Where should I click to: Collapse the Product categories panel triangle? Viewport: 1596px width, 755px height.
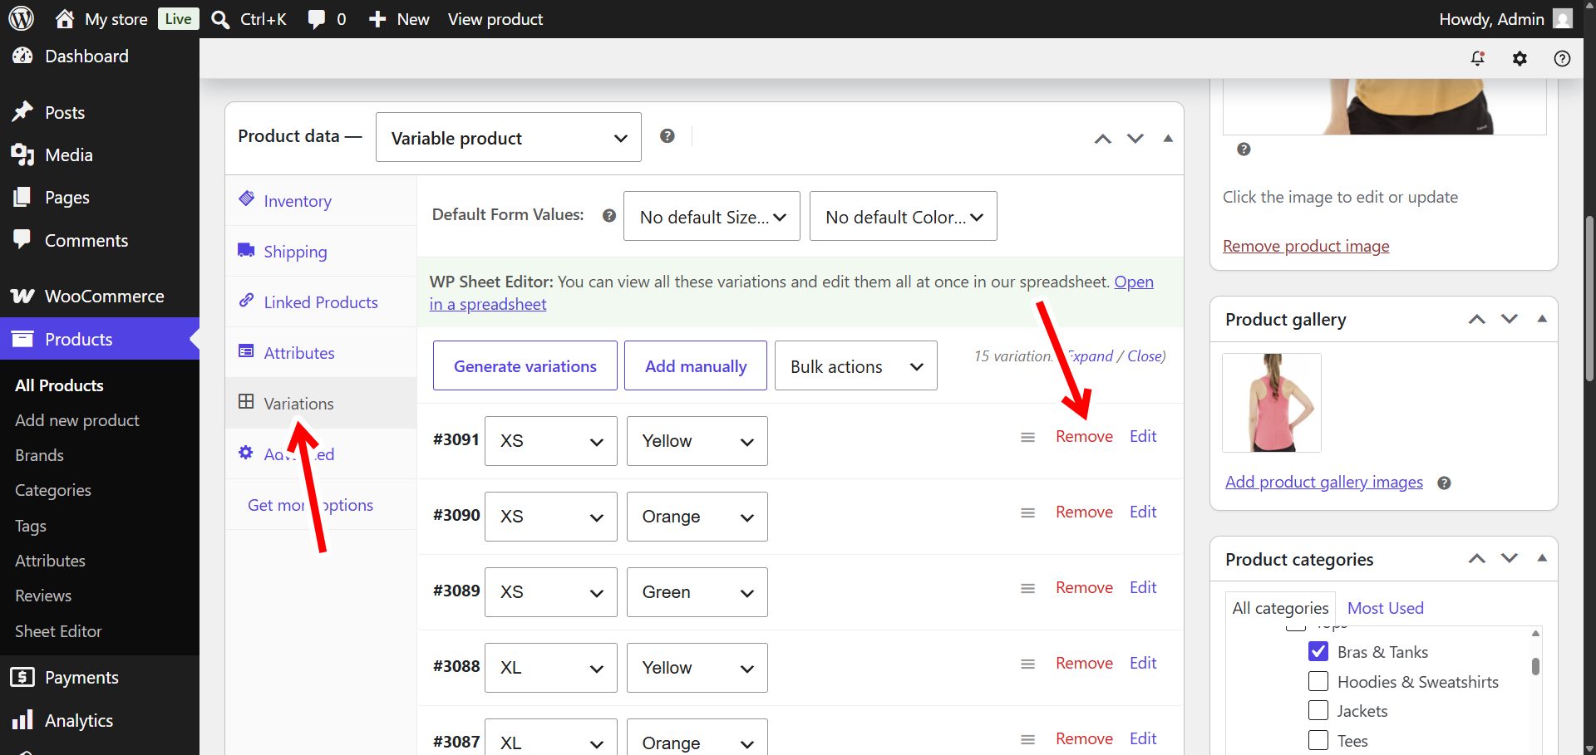click(x=1542, y=558)
